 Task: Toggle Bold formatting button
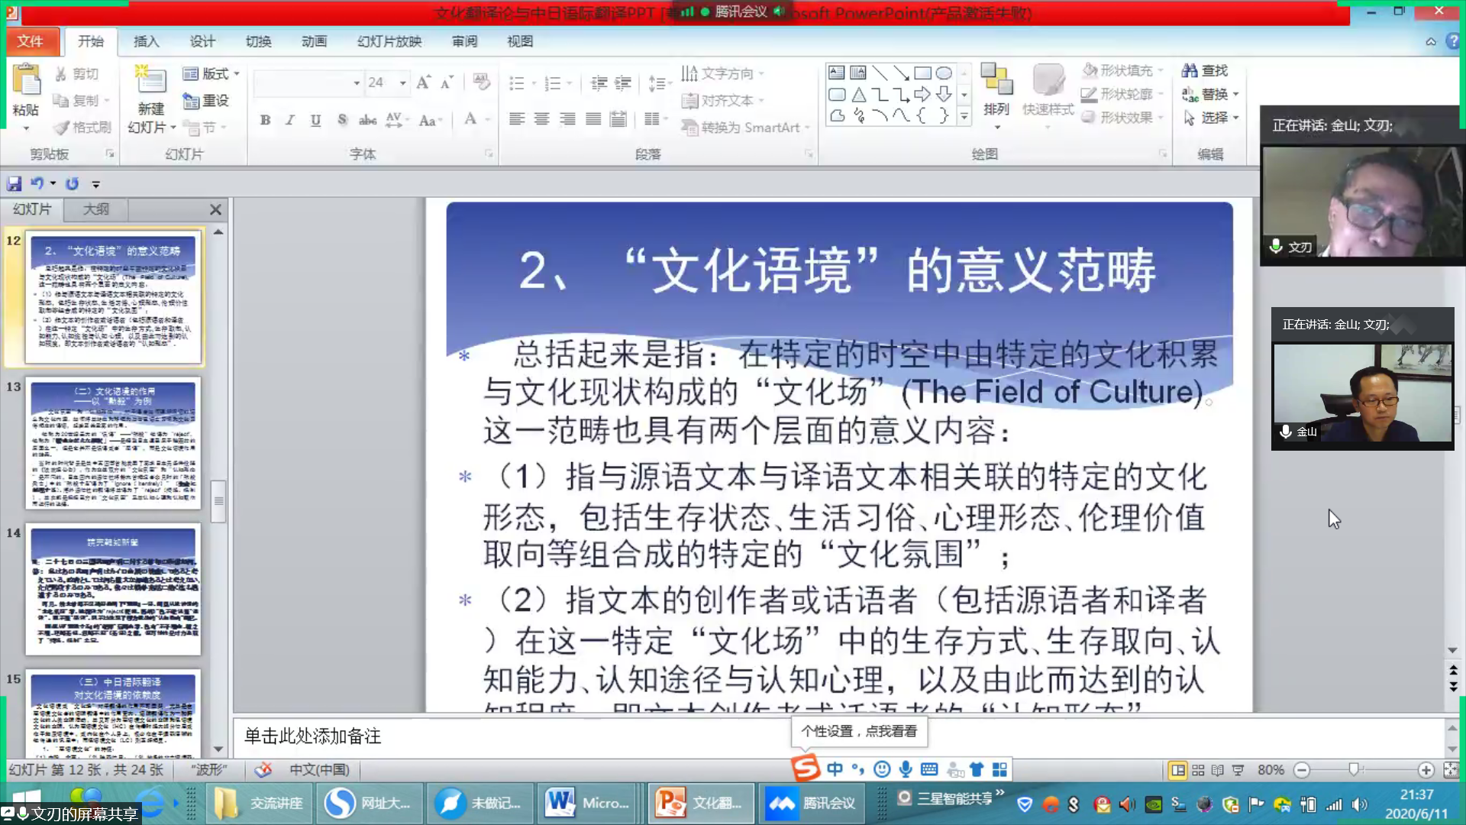coord(265,120)
